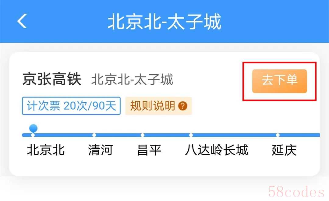Select the 延庆 station label

click(284, 150)
